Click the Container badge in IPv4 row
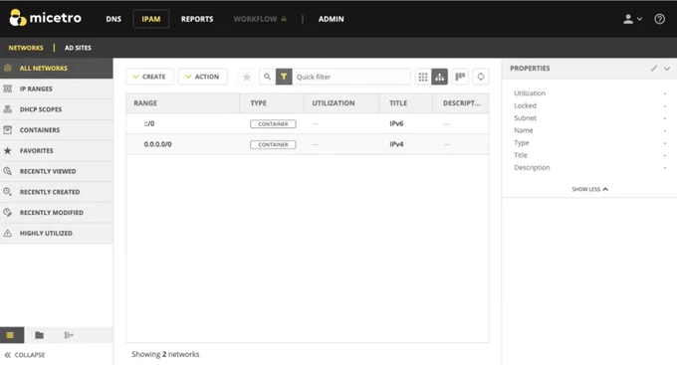The height and width of the screenshot is (365, 677). pos(273,144)
